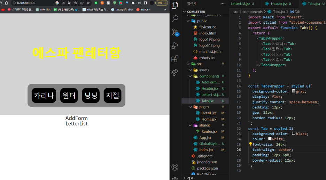Click the black color swatch in code

click(294, 133)
